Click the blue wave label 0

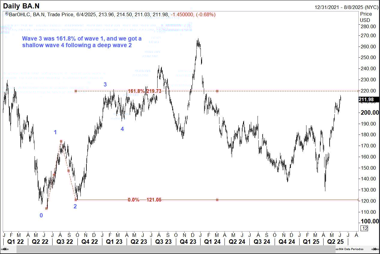[x=41, y=215]
